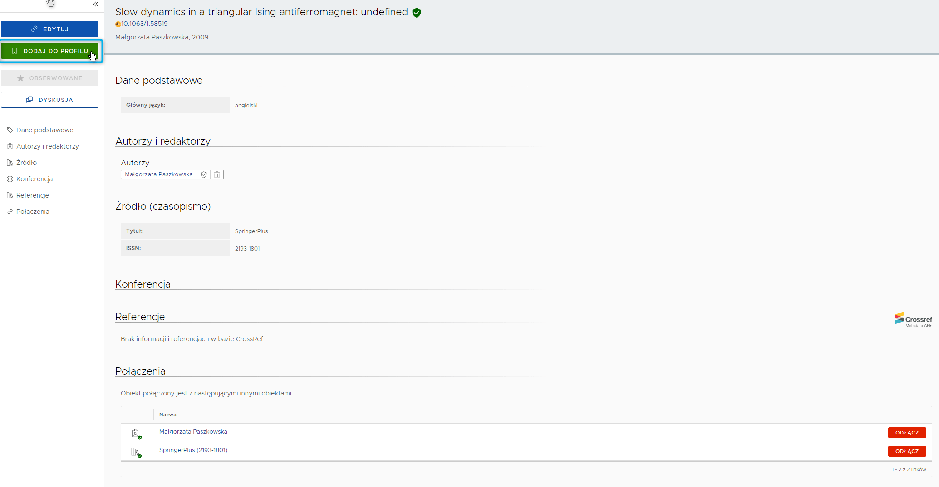The width and height of the screenshot is (939, 487).
Task: Jump to Połączenia sidebar item
Action: 33,212
